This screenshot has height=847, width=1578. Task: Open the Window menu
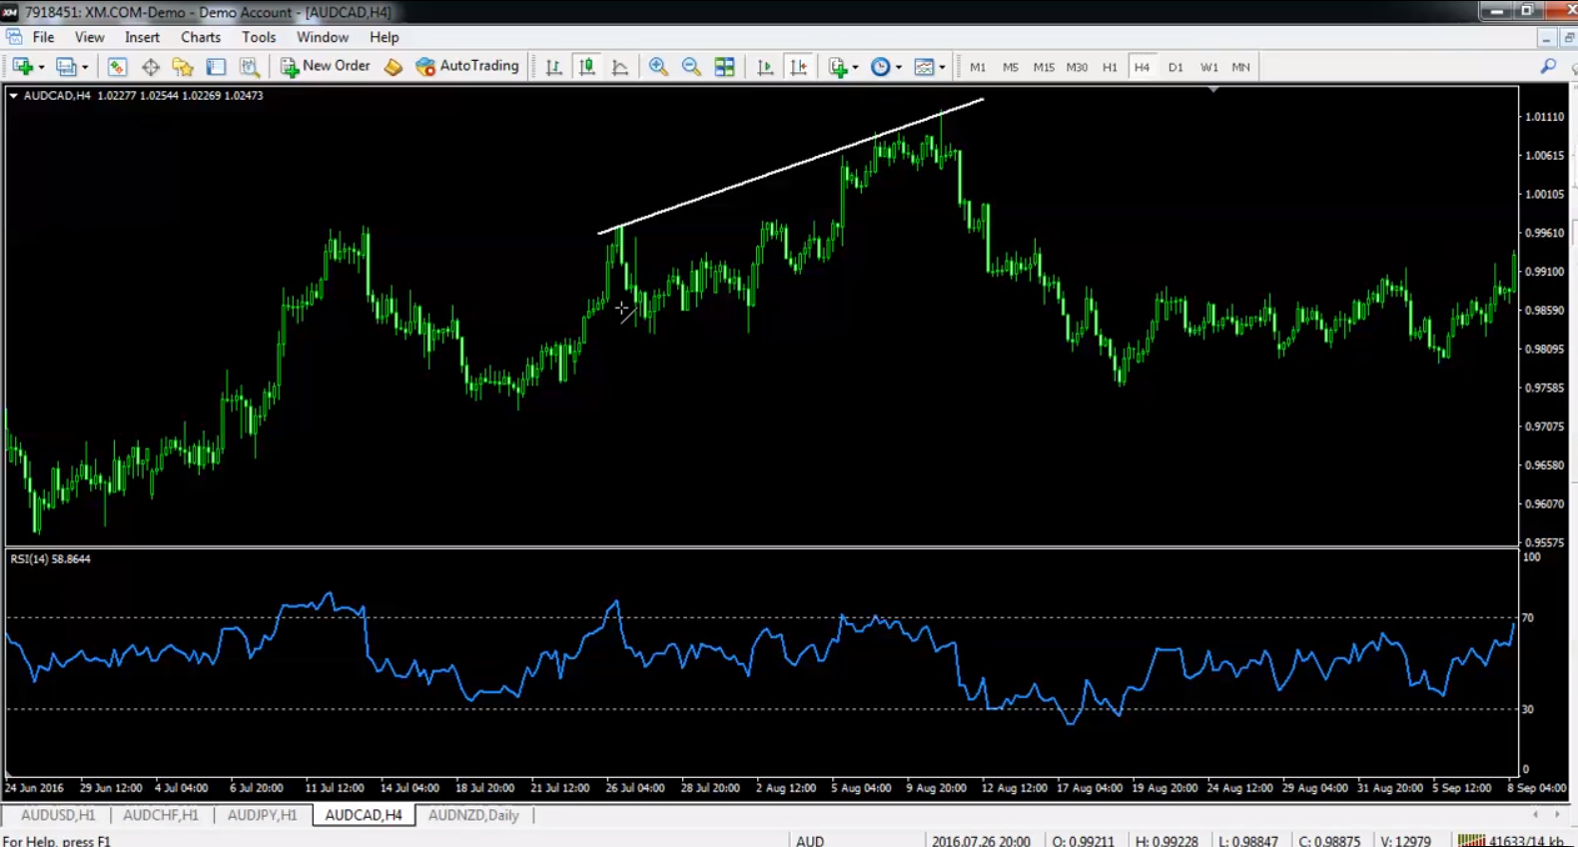click(323, 37)
